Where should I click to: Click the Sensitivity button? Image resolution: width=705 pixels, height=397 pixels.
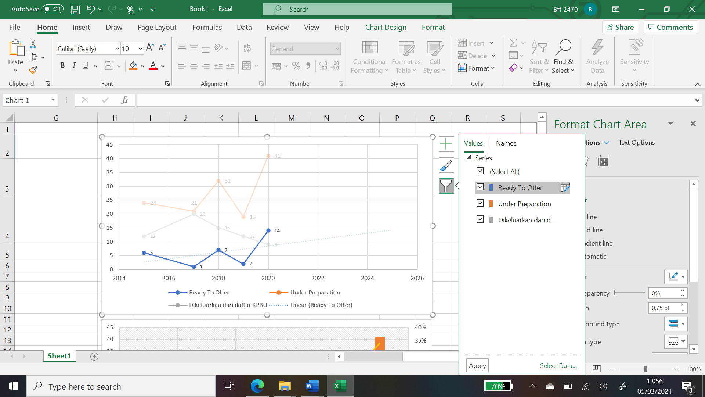pos(634,56)
